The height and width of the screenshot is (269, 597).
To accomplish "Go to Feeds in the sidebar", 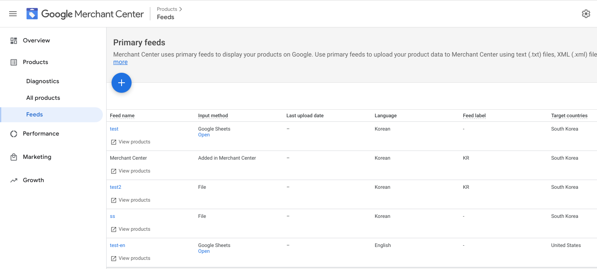I will pyautogui.click(x=35, y=115).
